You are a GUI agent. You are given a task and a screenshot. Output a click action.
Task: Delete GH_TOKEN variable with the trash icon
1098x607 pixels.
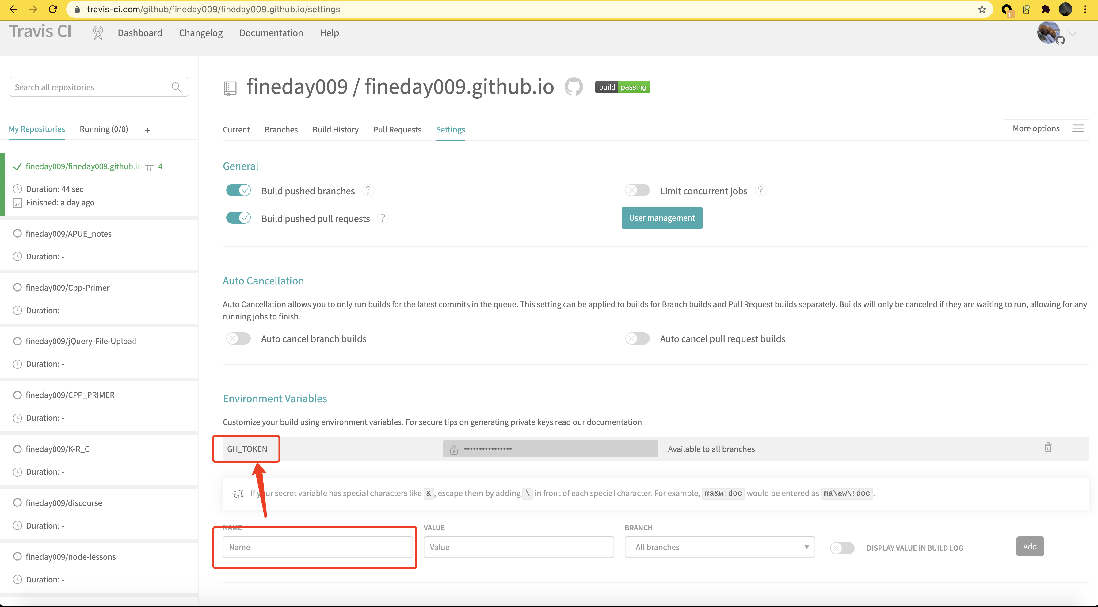[1048, 447]
